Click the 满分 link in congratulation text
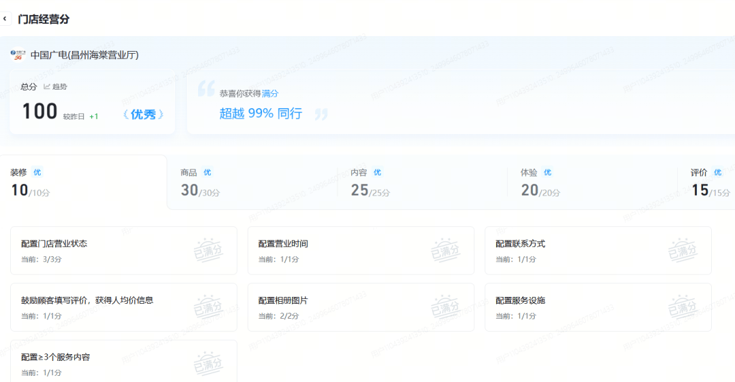The height and width of the screenshot is (382, 735). point(270,93)
